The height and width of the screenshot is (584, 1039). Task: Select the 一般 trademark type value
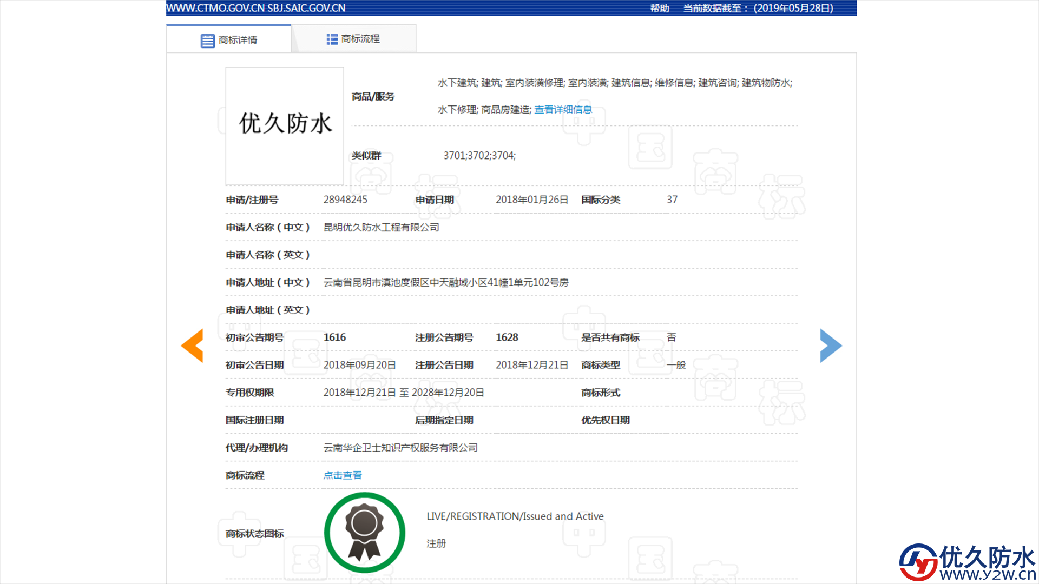(x=676, y=365)
